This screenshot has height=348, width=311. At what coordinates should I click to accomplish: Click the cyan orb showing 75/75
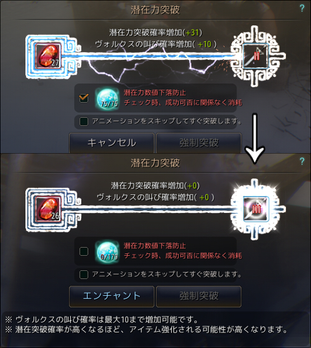(x=107, y=98)
